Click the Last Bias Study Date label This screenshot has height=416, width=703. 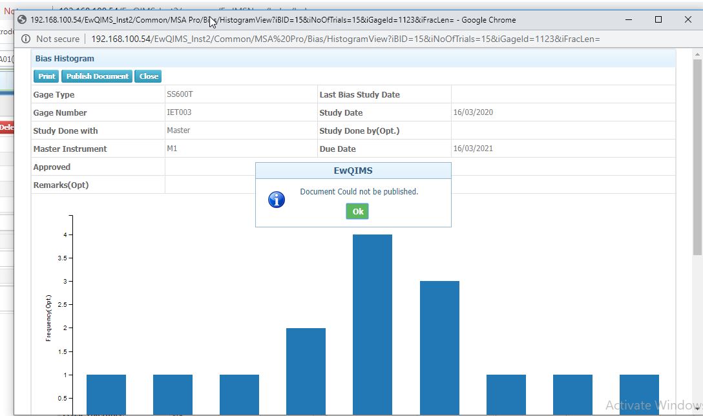359,94
